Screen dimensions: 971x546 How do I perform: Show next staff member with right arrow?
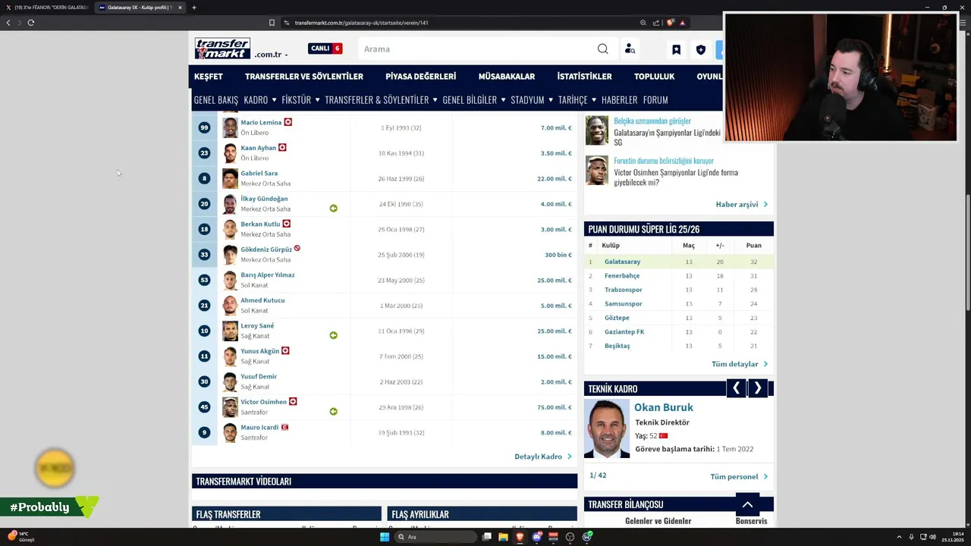[x=757, y=388]
